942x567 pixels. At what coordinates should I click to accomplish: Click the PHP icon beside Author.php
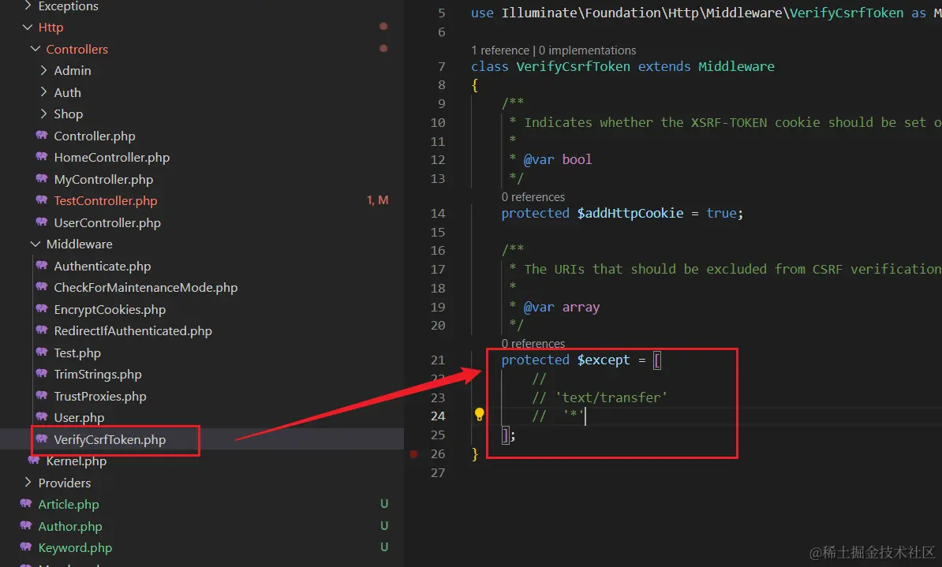click(26, 525)
